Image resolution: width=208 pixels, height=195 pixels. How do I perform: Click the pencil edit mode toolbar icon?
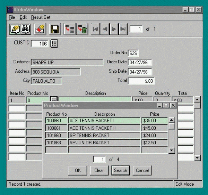tap(15, 29)
